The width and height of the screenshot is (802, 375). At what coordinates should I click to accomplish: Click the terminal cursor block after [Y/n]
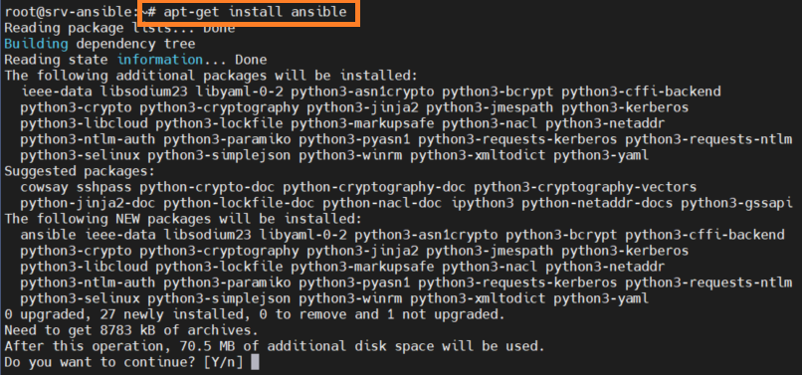(256, 362)
